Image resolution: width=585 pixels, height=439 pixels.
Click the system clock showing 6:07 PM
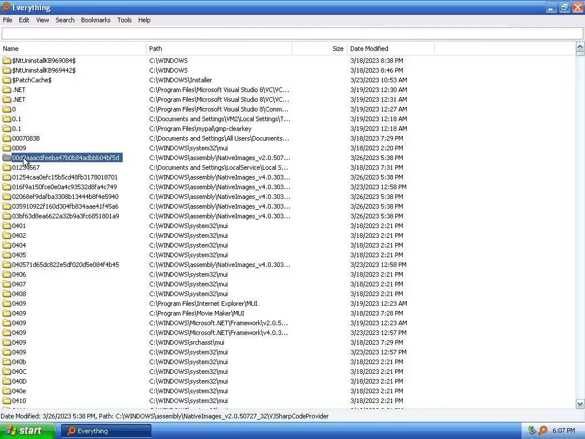tap(563, 431)
